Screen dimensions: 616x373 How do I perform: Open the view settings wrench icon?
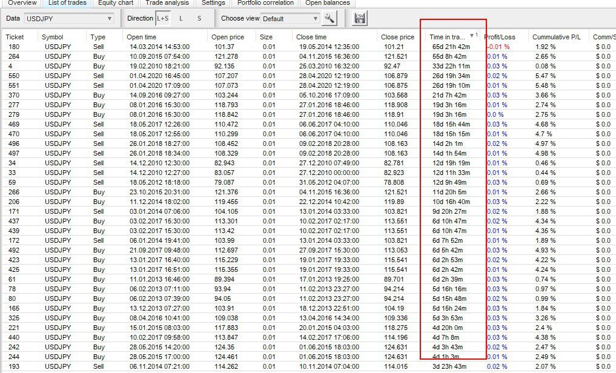tap(330, 18)
